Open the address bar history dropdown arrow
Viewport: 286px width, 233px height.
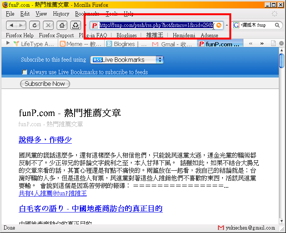pyautogui.click(x=227, y=25)
